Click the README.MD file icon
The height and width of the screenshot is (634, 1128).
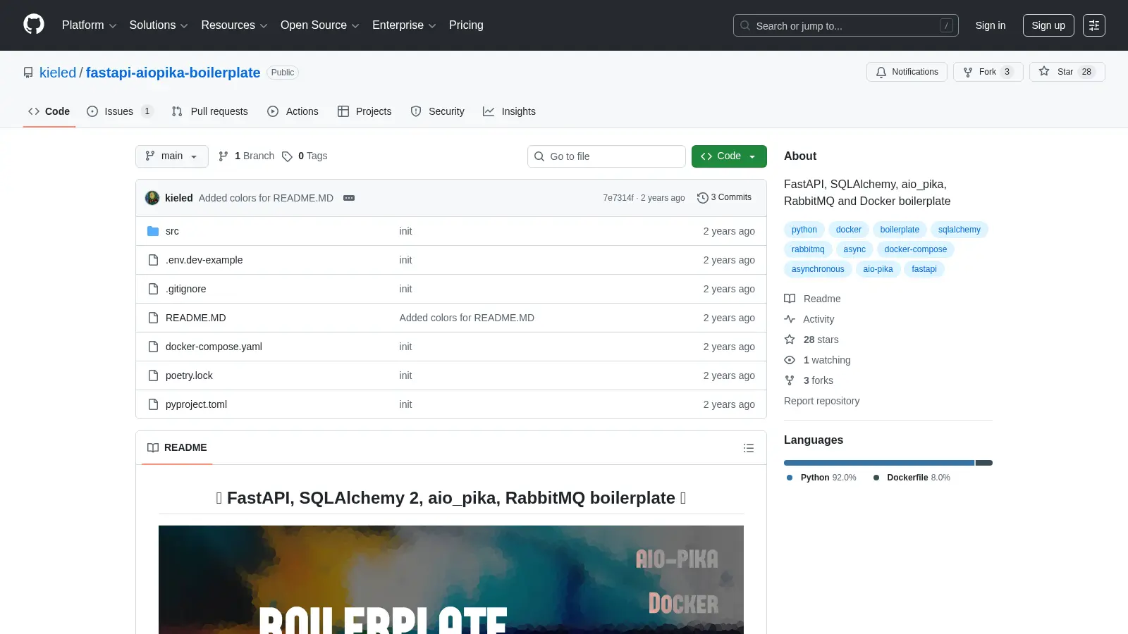[153, 318]
